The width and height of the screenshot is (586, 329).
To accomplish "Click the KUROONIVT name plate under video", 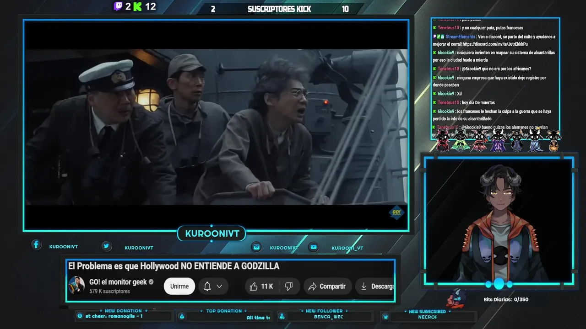I will point(212,233).
